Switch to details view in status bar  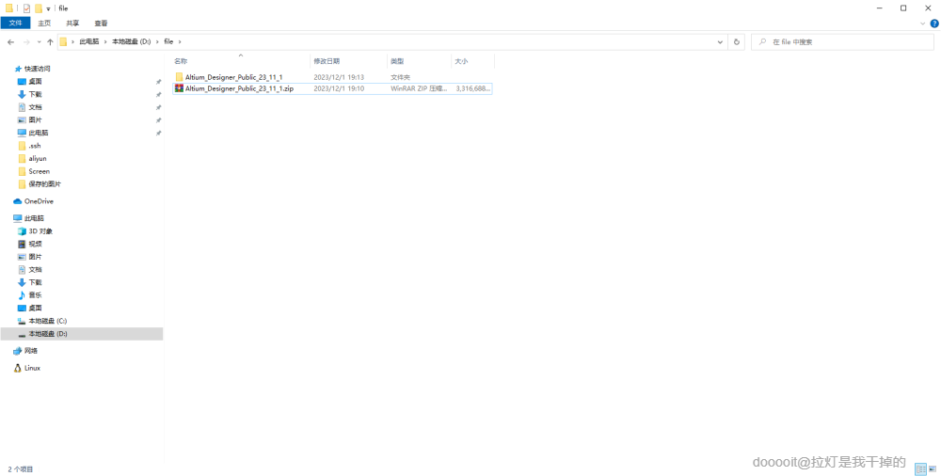[920, 469]
